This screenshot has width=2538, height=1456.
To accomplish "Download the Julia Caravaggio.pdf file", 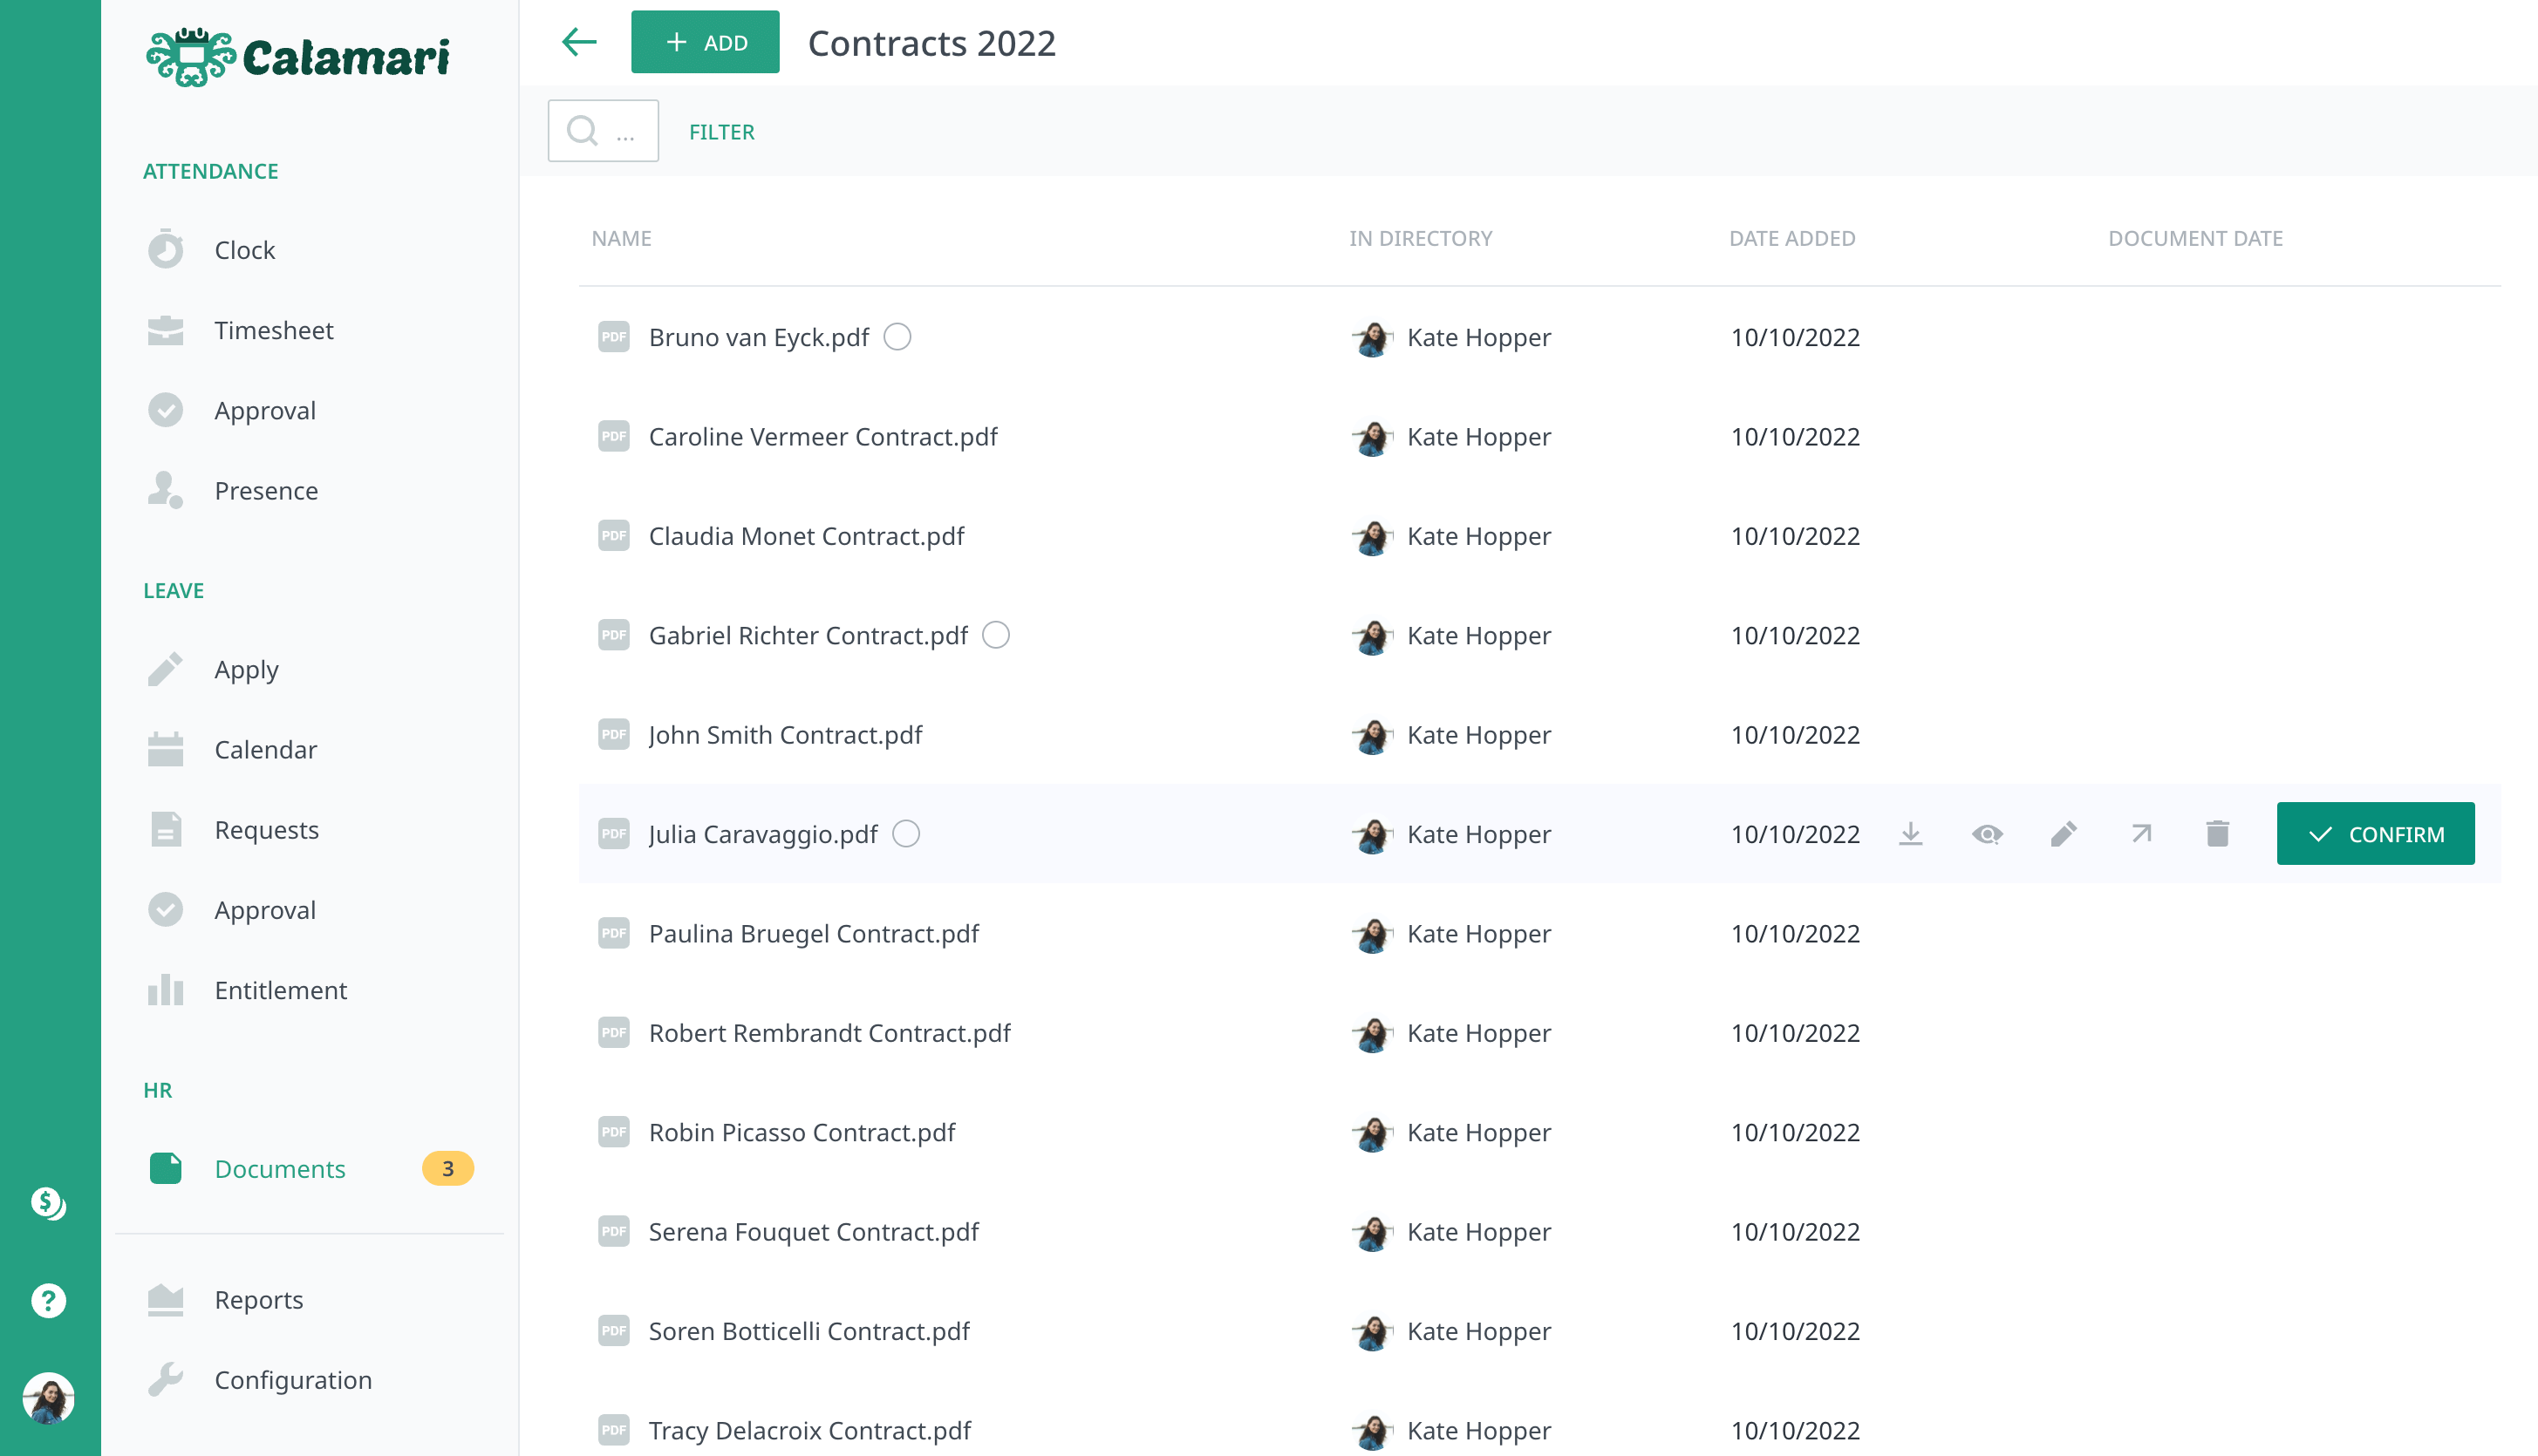I will (x=1910, y=833).
